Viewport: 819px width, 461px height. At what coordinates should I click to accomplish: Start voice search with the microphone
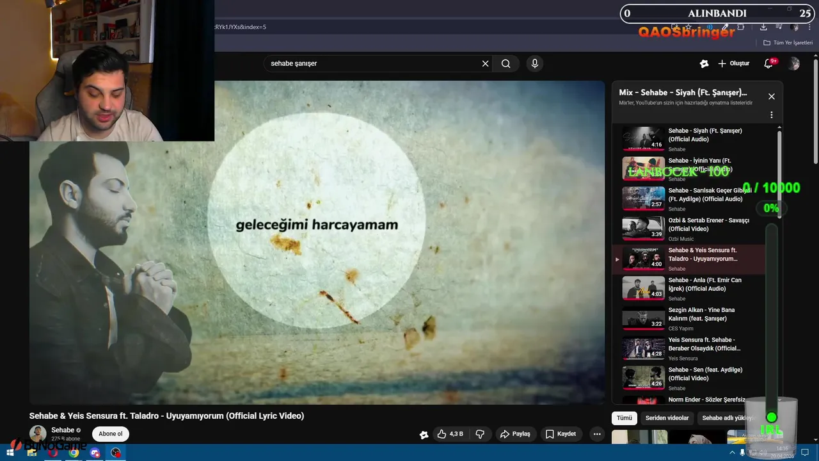[x=535, y=63]
